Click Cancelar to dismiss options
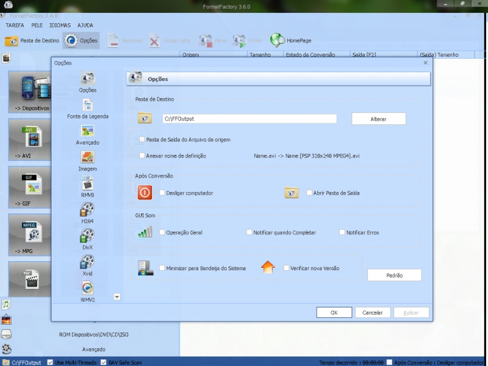Image resolution: width=488 pixels, height=366 pixels. pyautogui.click(x=373, y=312)
